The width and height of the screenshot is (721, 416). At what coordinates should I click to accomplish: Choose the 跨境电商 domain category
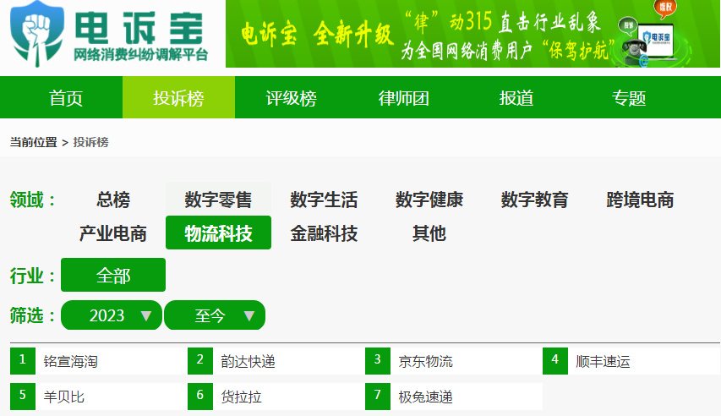pyautogui.click(x=640, y=200)
